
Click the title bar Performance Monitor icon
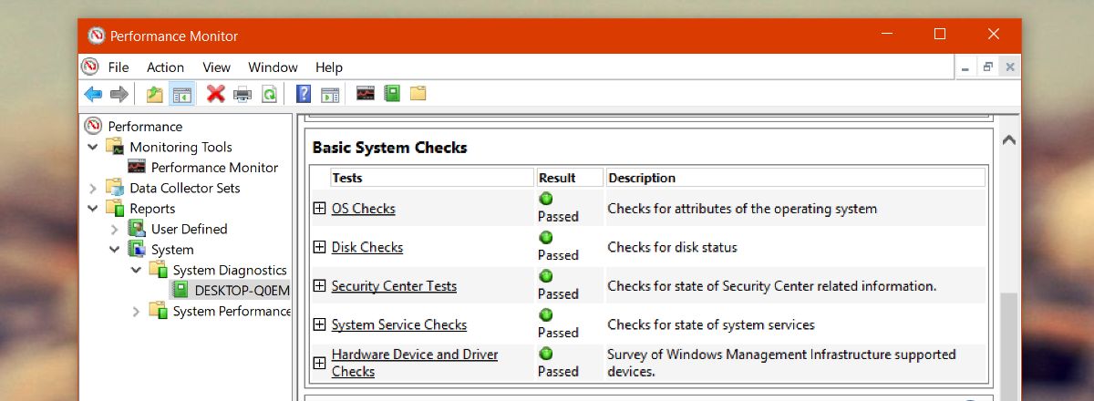coord(97,36)
